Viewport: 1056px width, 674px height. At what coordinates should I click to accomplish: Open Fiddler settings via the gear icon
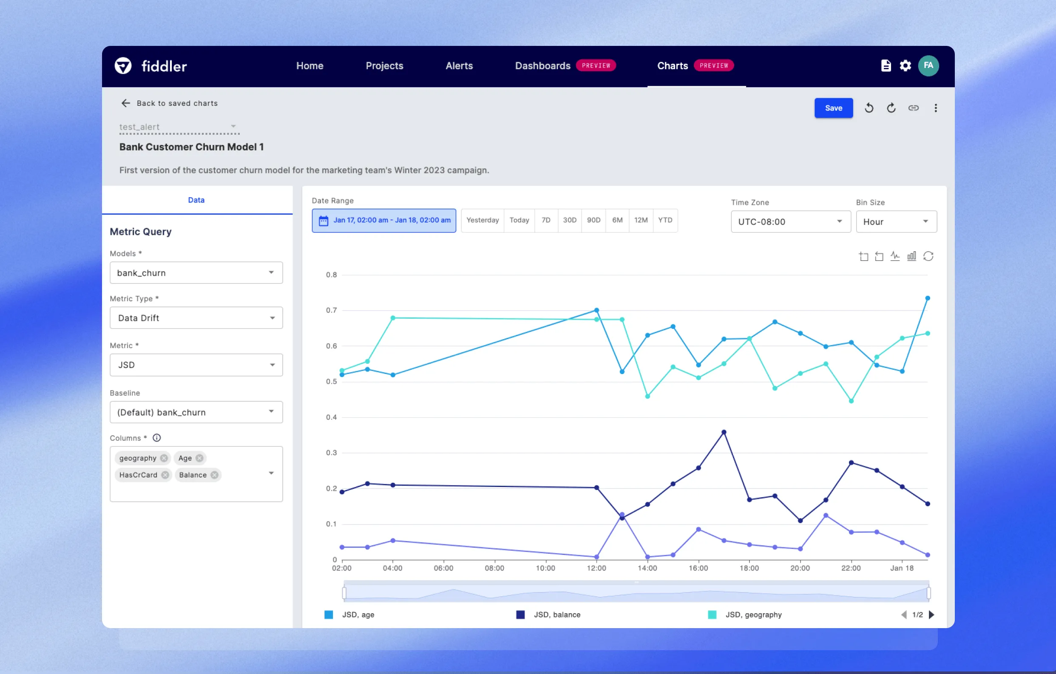point(905,66)
